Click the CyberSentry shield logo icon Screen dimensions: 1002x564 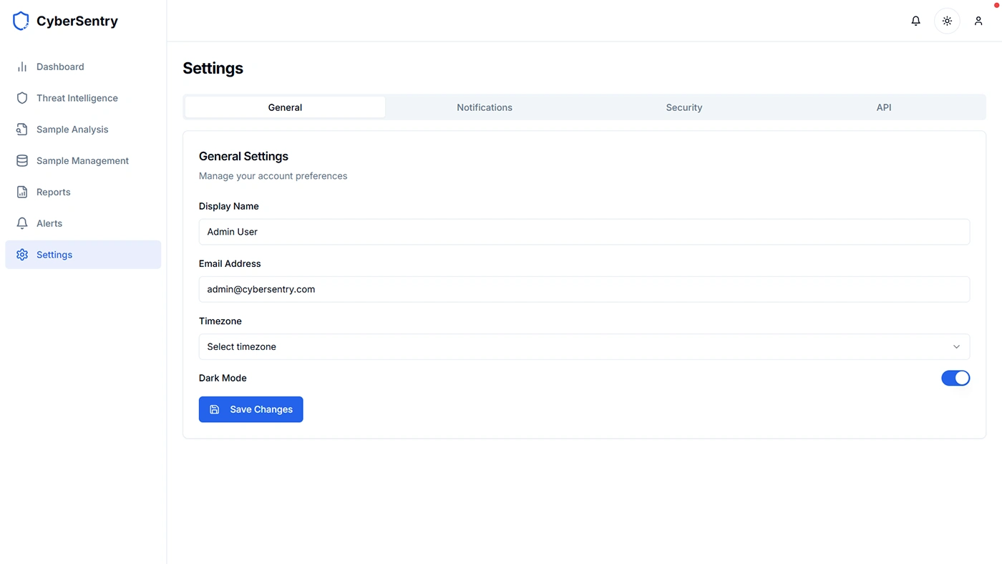21,21
